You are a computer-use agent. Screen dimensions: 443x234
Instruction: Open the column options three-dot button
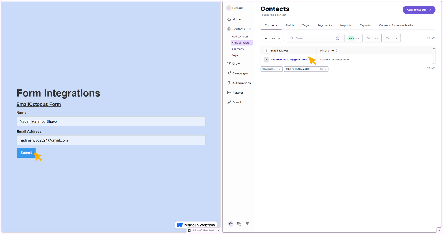pyautogui.click(x=266, y=51)
